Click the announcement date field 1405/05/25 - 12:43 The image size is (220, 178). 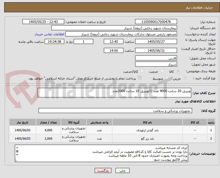tap(43, 22)
